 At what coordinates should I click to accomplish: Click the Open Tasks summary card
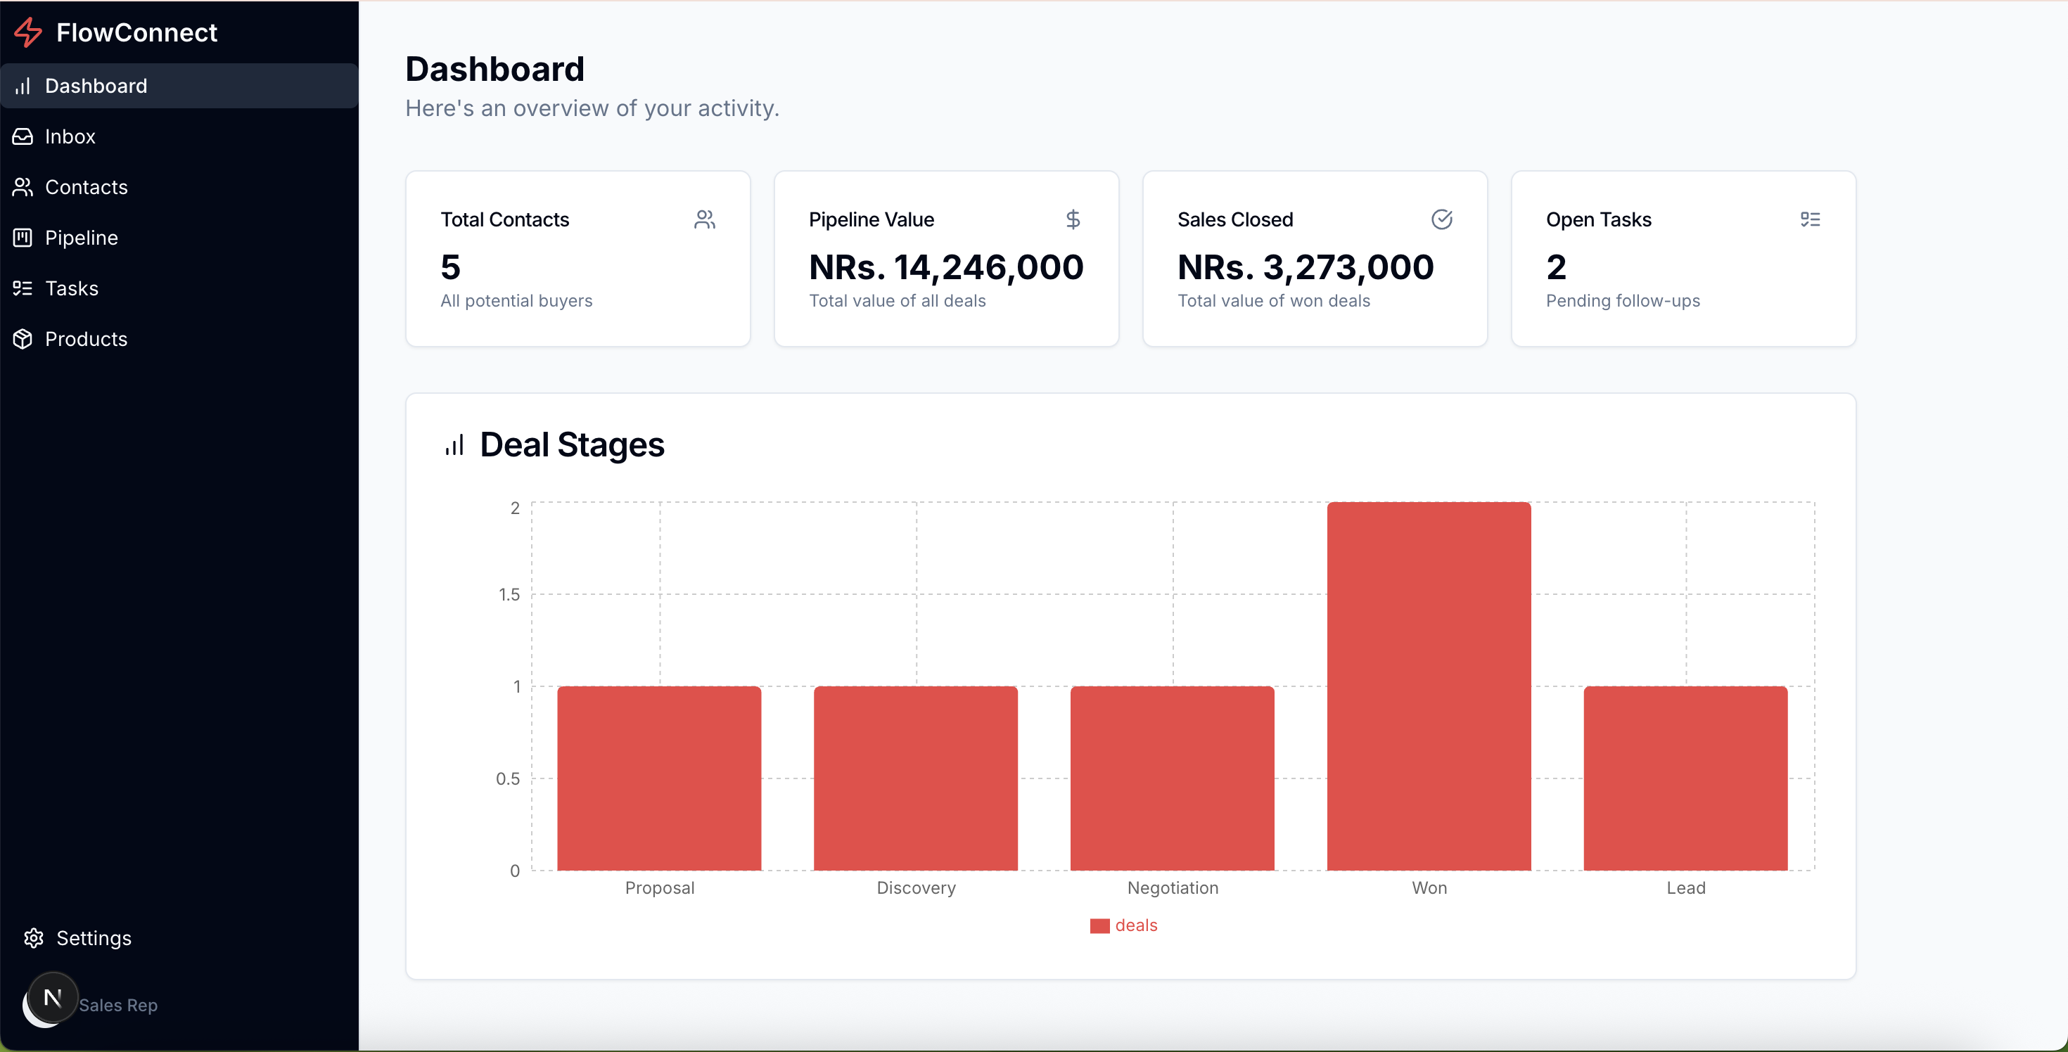[x=1683, y=258]
